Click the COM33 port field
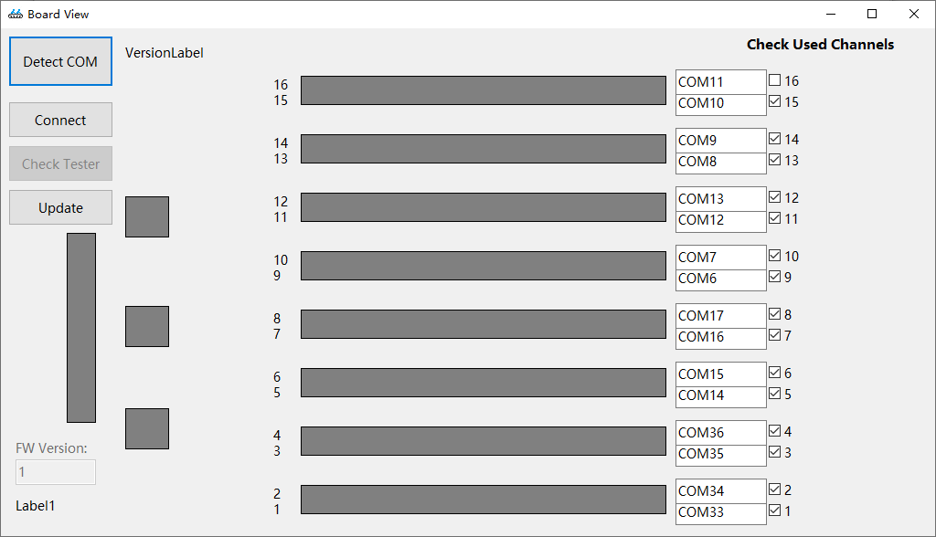936x537 pixels. coord(720,513)
